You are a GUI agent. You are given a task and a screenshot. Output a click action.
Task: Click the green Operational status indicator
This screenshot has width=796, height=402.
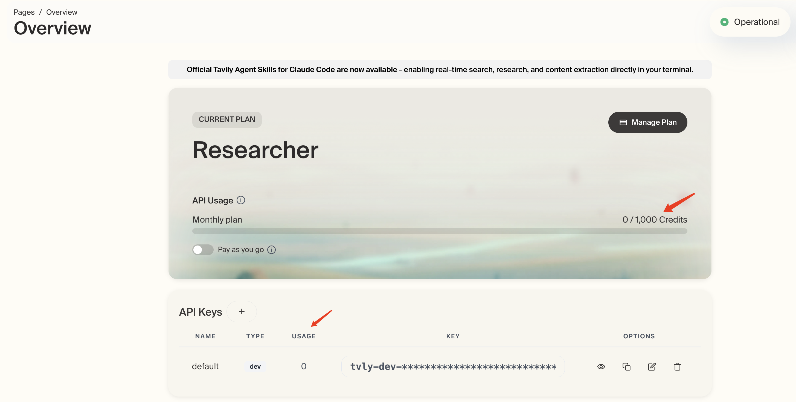coord(724,22)
